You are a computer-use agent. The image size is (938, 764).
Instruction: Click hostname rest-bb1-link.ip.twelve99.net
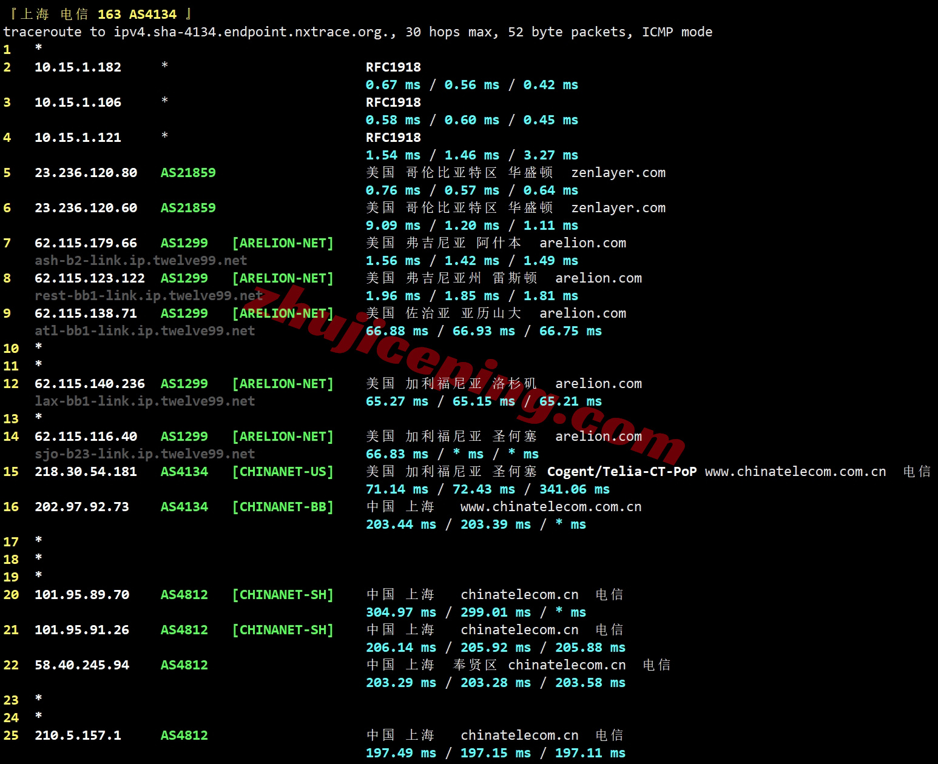click(149, 296)
